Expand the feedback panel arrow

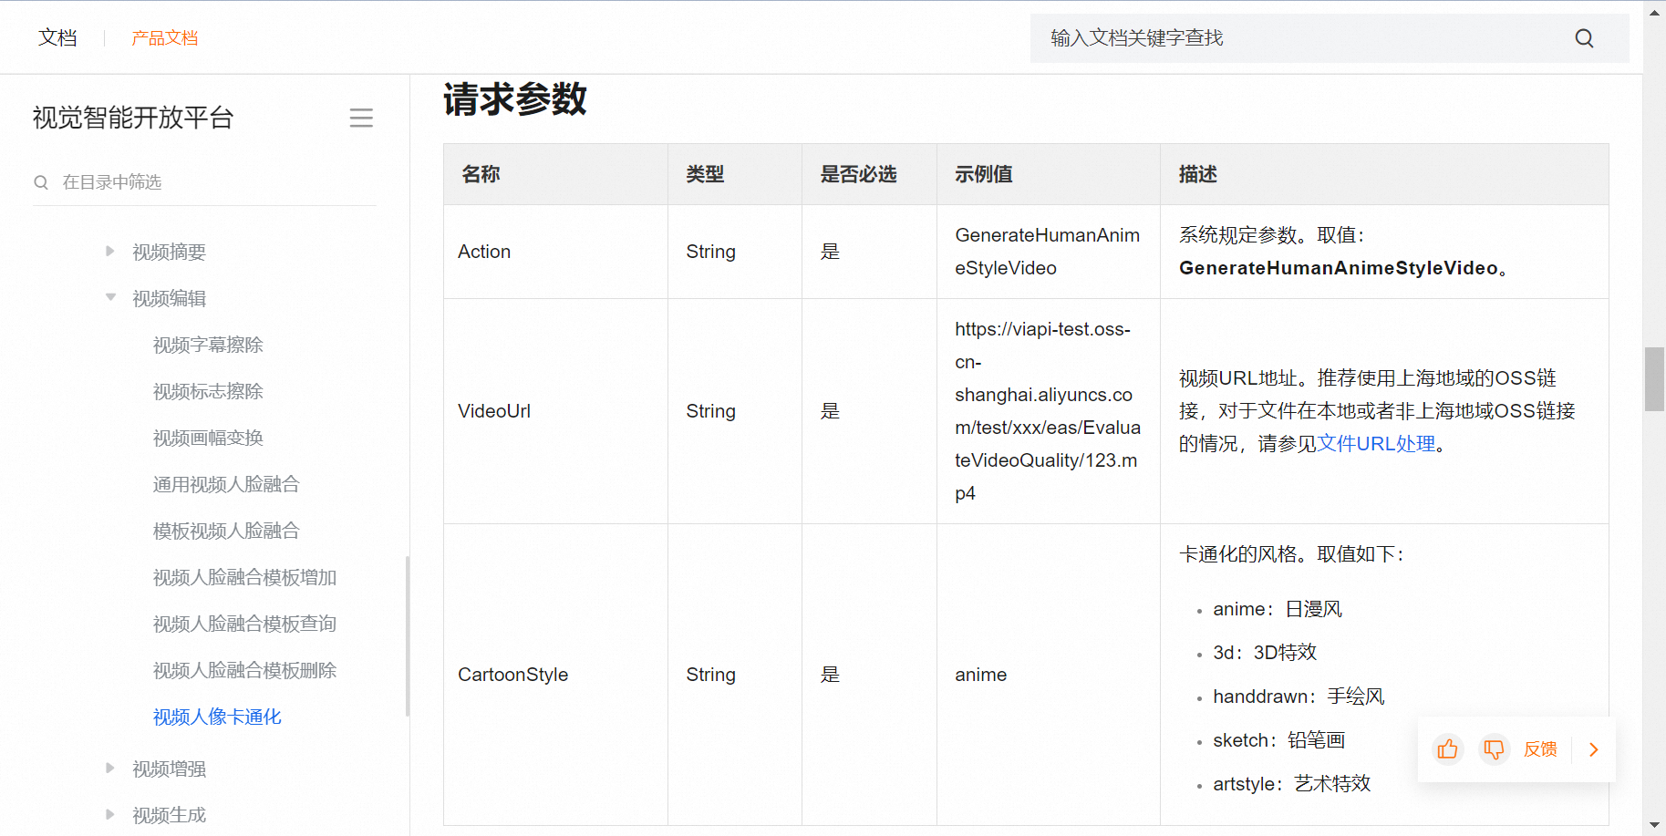coord(1594,749)
